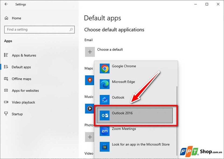Click the Photo viewer plus button
This screenshot has height=159, width=224.
(x=90, y=137)
